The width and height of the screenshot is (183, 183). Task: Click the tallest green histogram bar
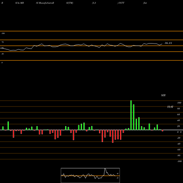click(x=131, y=115)
